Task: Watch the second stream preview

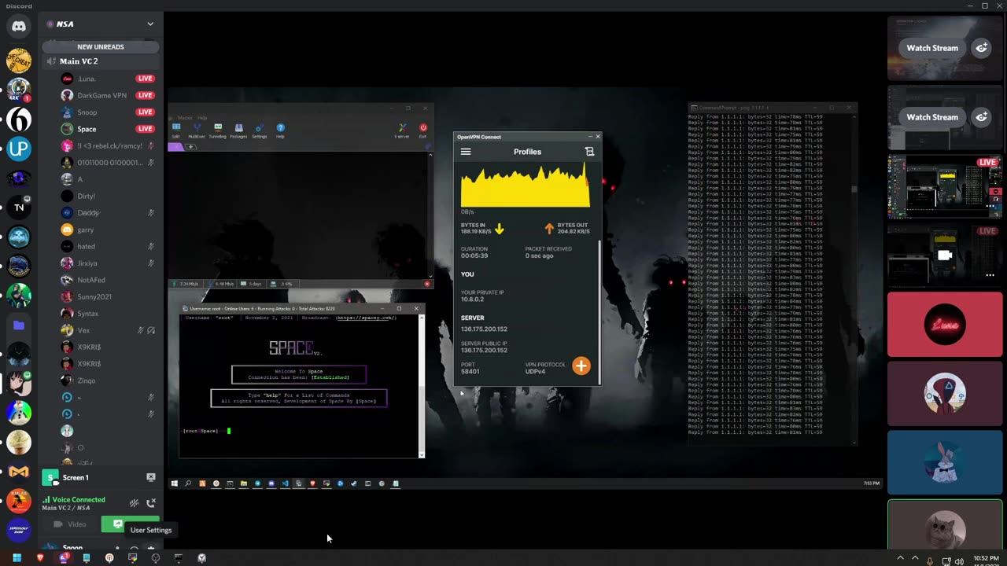Action: point(932,117)
